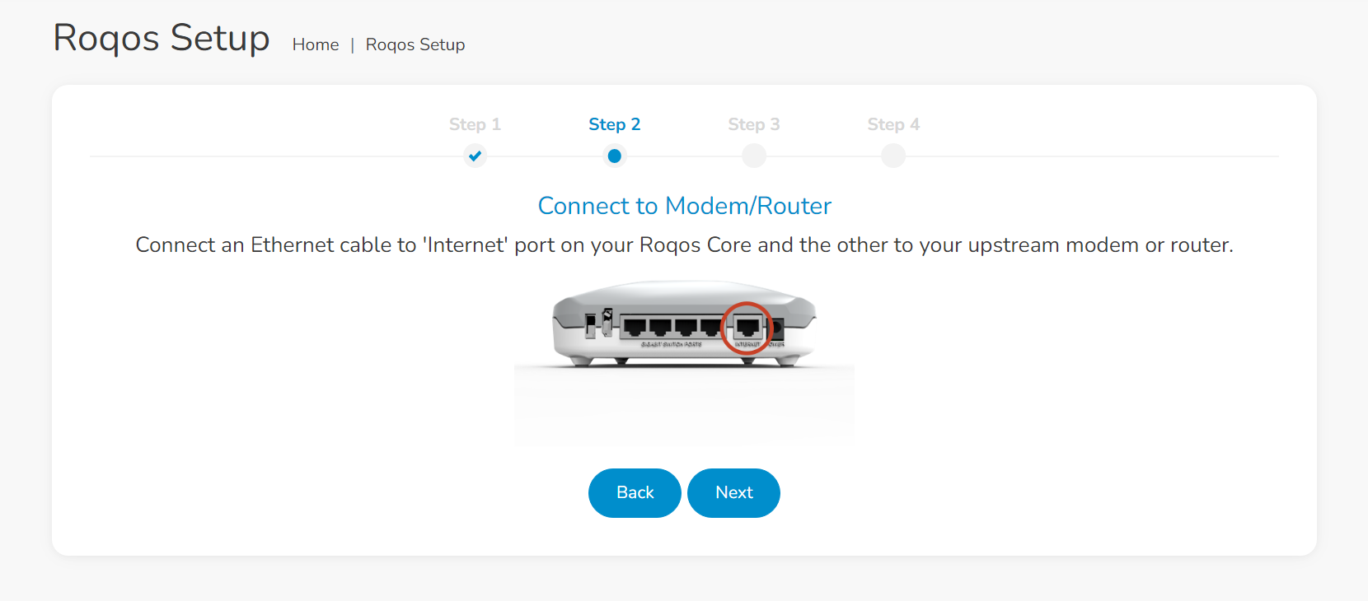The width and height of the screenshot is (1368, 601).
Task: Go back with the Back button
Action: [635, 492]
